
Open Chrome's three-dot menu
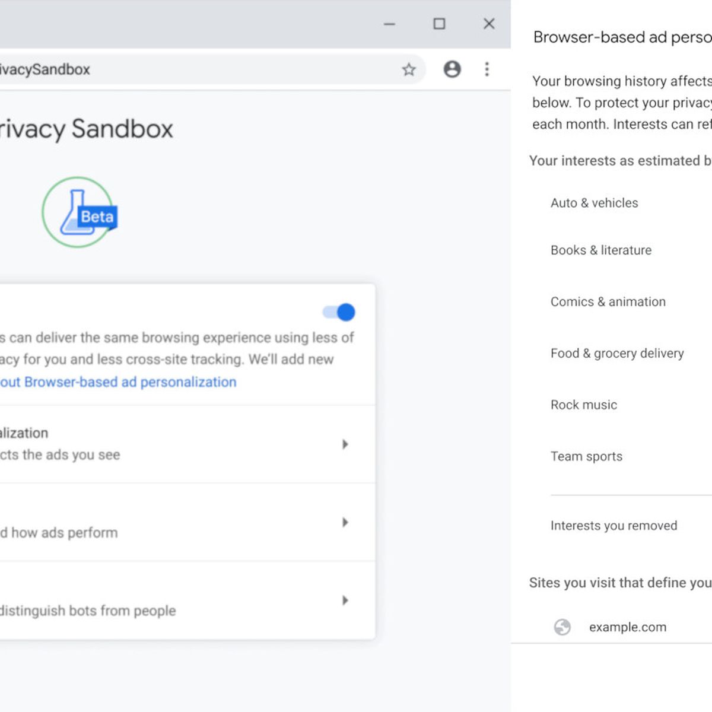click(x=487, y=69)
